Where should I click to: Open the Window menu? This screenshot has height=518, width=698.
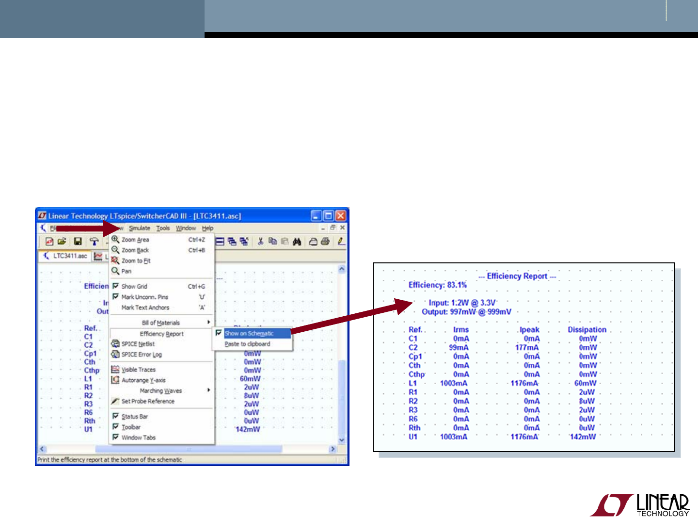pos(186,228)
